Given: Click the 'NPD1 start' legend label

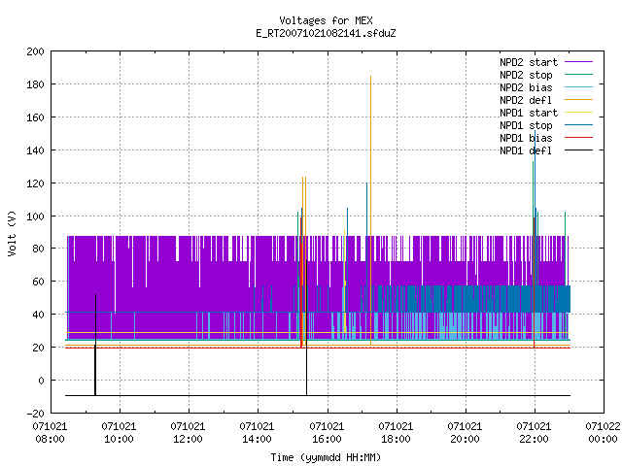Looking at the screenshot, I should [529, 113].
